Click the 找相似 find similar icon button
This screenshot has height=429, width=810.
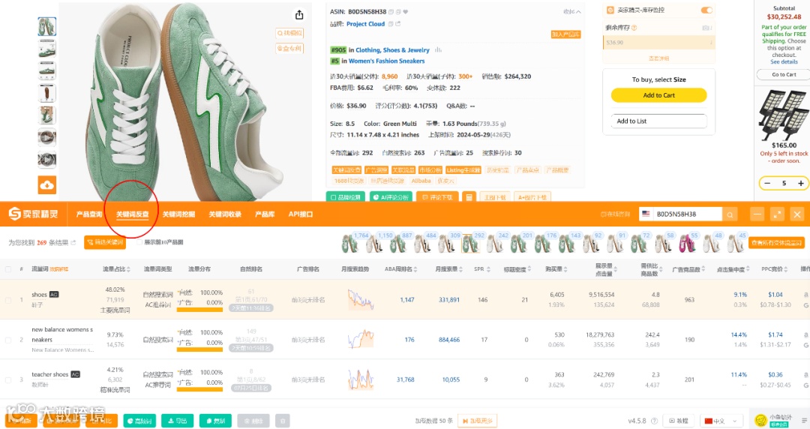click(289, 33)
